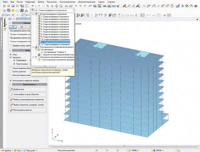Open the Сеть button in status bar
The width and height of the screenshot is (200, 152).
tap(18, 150)
